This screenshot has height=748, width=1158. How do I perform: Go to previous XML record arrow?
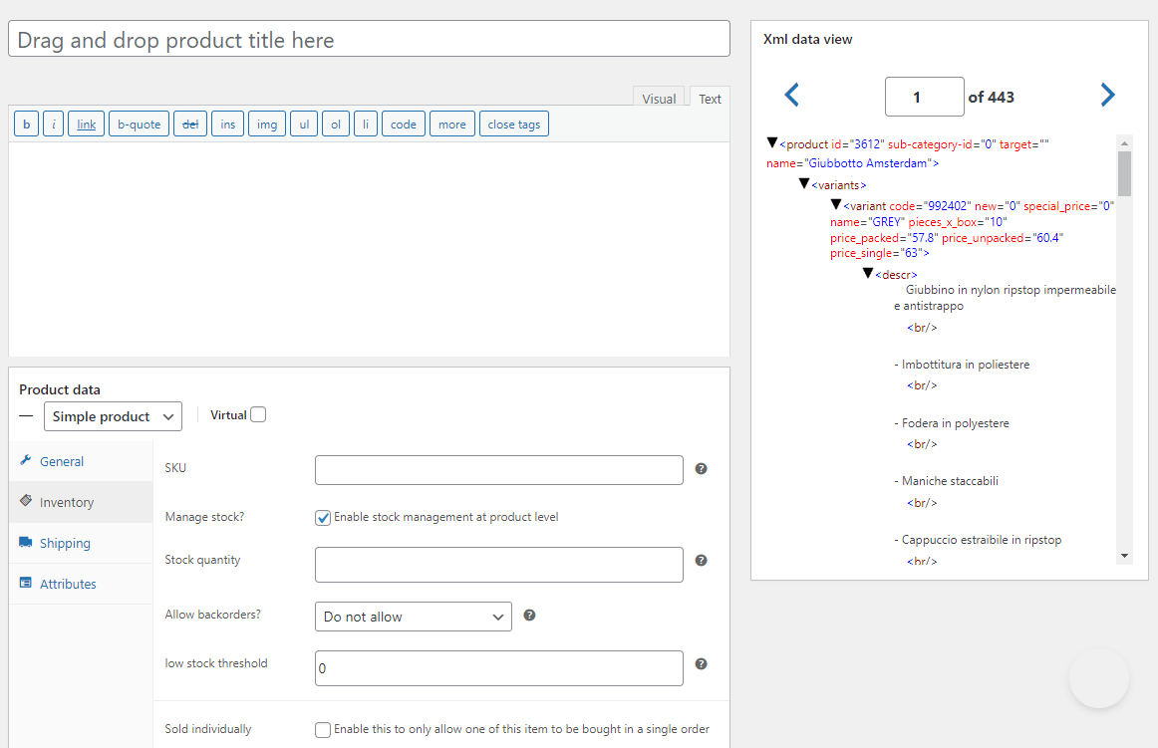point(791,95)
